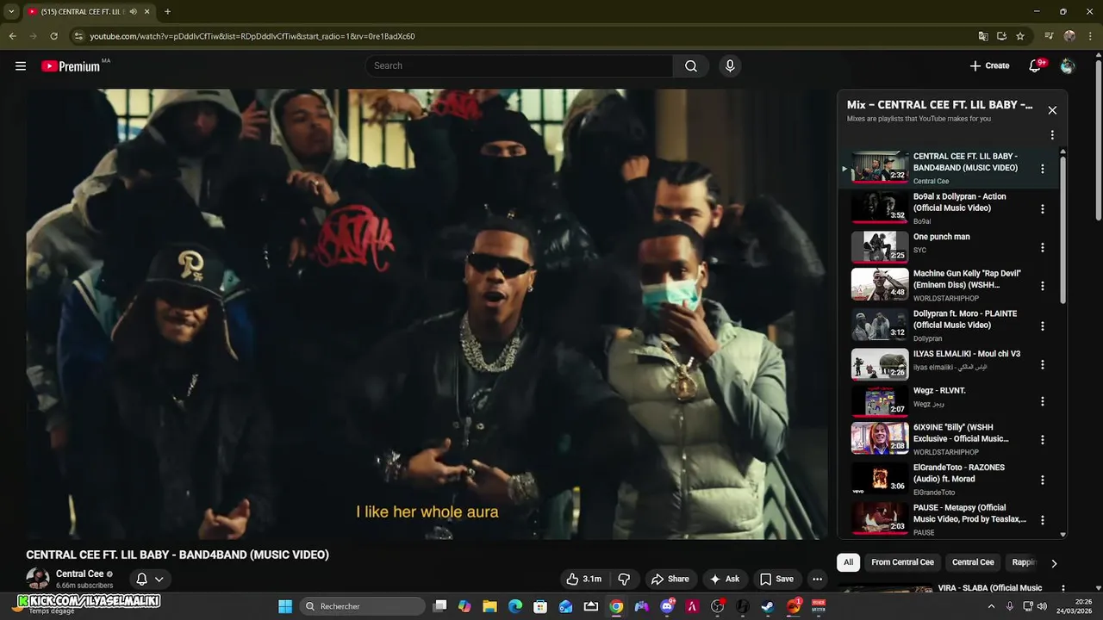Open Chrome profile avatar

click(1069, 36)
